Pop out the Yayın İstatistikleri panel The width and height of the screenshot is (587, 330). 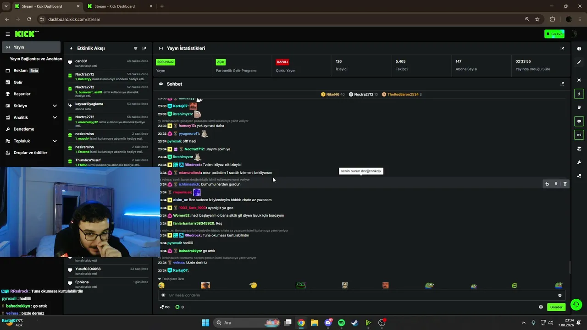click(562, 48)
